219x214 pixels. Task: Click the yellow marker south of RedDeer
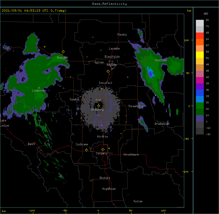(108, 71)
